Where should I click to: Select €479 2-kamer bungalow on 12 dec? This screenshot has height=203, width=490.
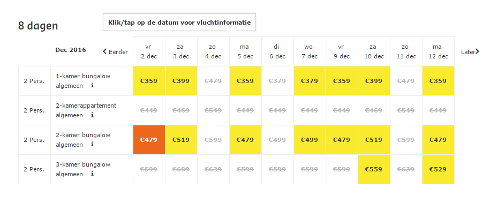click(438, 140)
